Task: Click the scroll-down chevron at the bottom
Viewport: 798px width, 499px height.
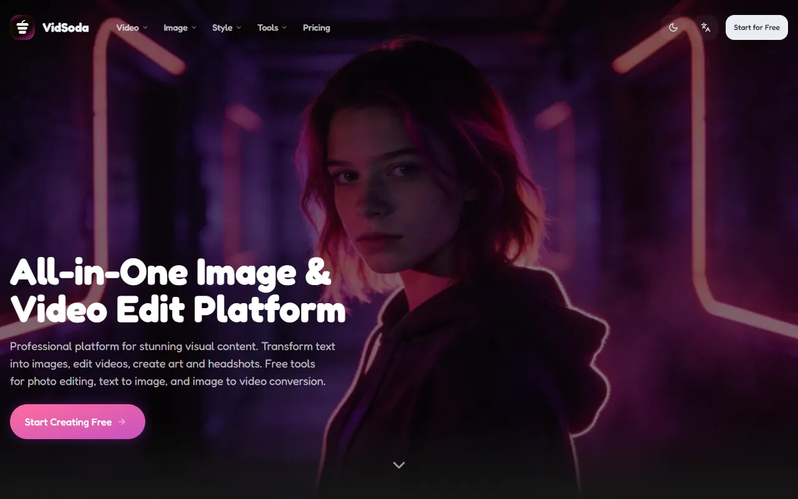Action: pyautogui.click(x=399, y=465)
